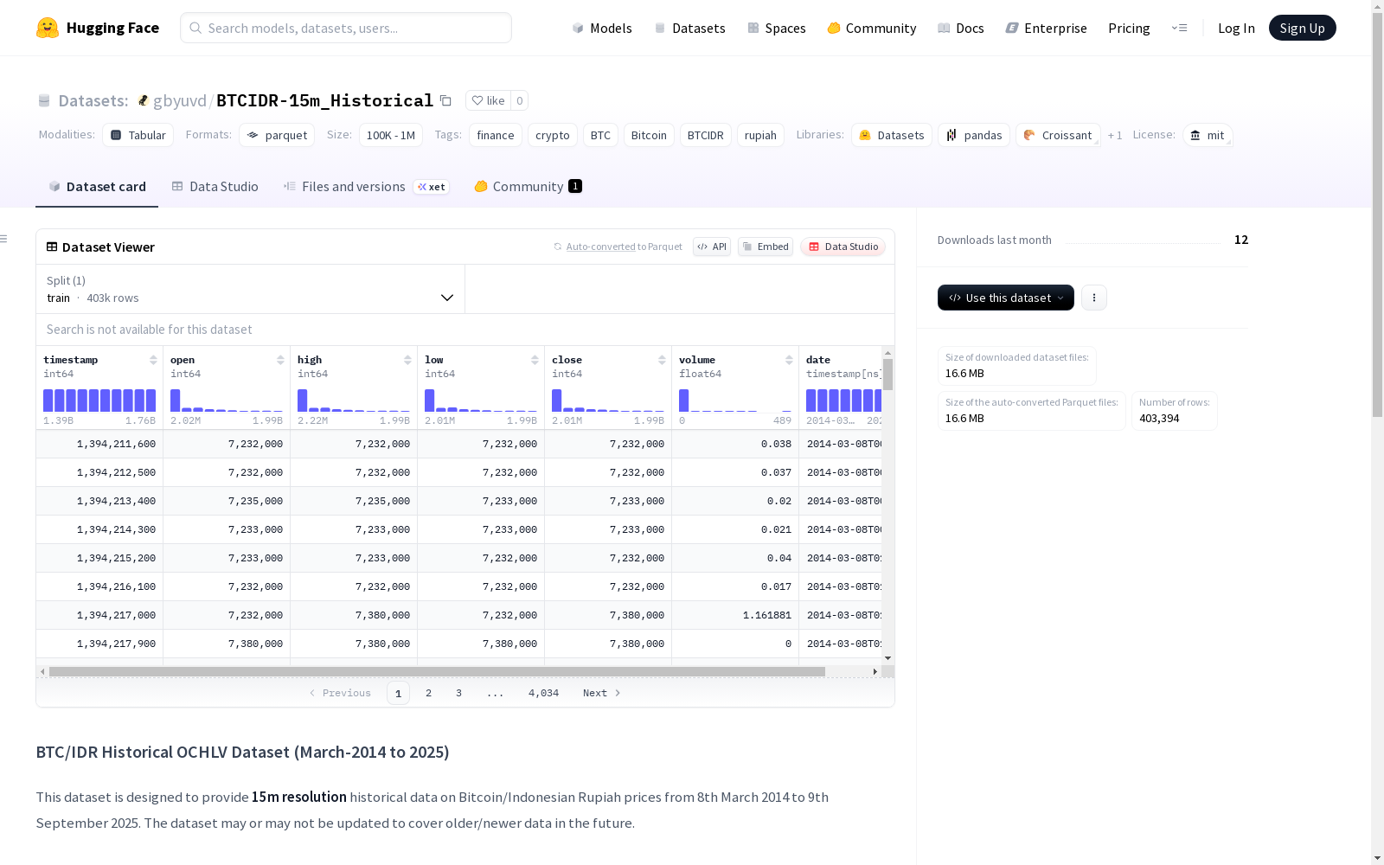Open Spaces in the top navigation
The width and height of the screenshot is (1384, 865).
pos(777,28)
